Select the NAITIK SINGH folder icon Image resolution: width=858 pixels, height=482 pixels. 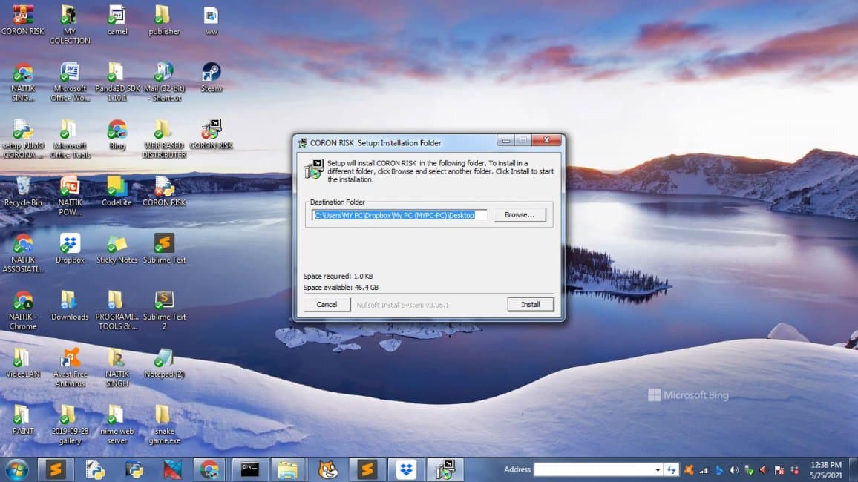point(117,368)
